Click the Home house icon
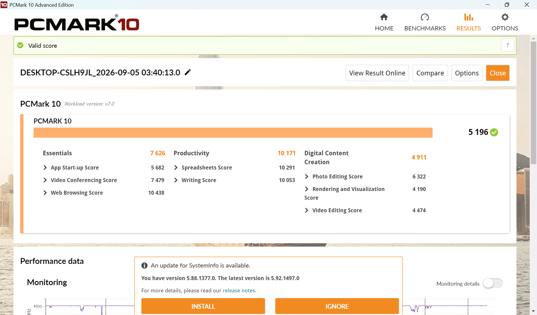 tap(384, 17)
